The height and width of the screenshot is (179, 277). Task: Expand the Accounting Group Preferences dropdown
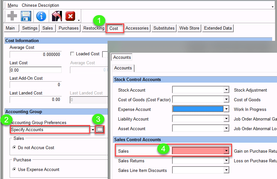point(93,130)
